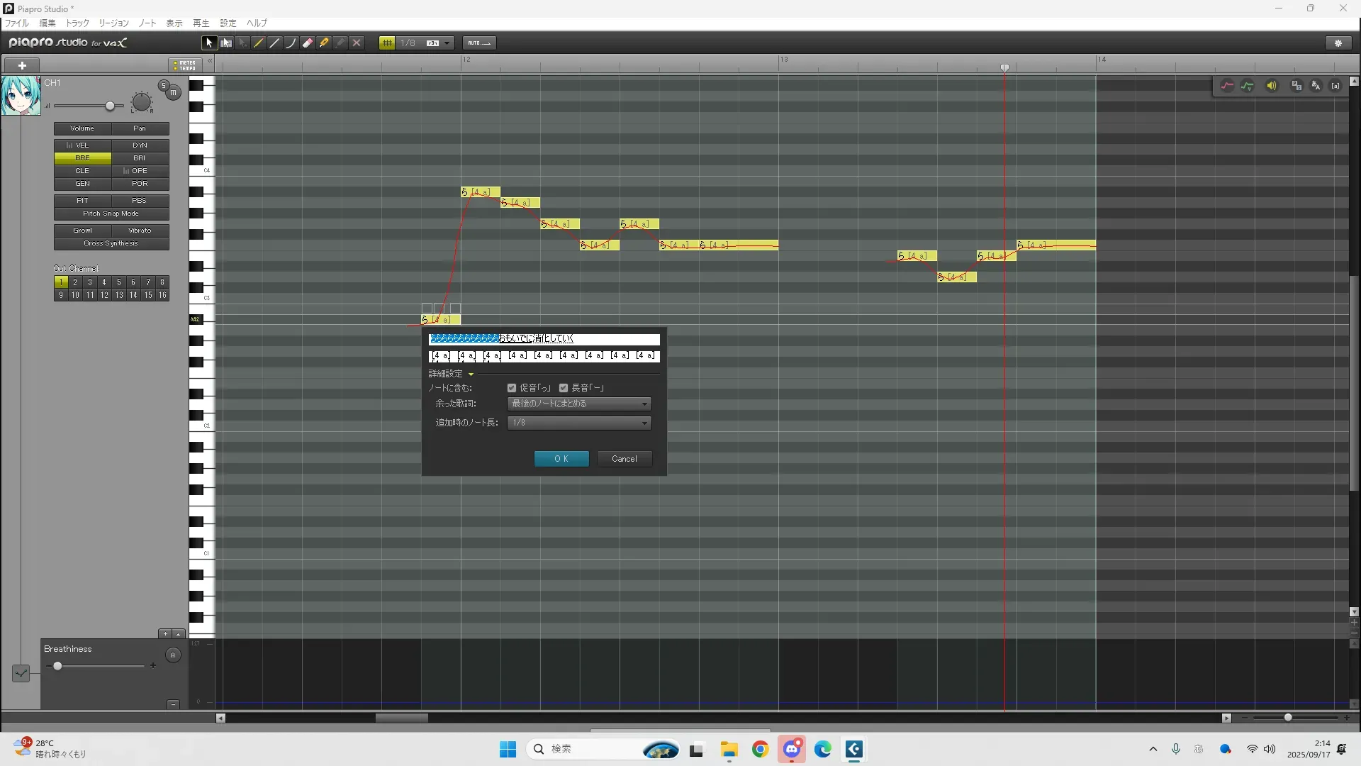Open the ノート menu

click(x=147, y=23)
